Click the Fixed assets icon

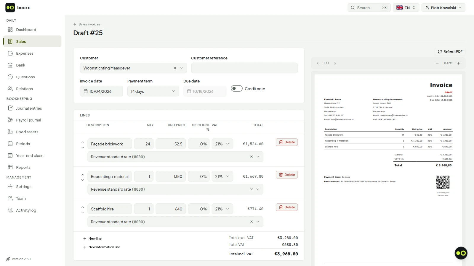tap(10, 132)
